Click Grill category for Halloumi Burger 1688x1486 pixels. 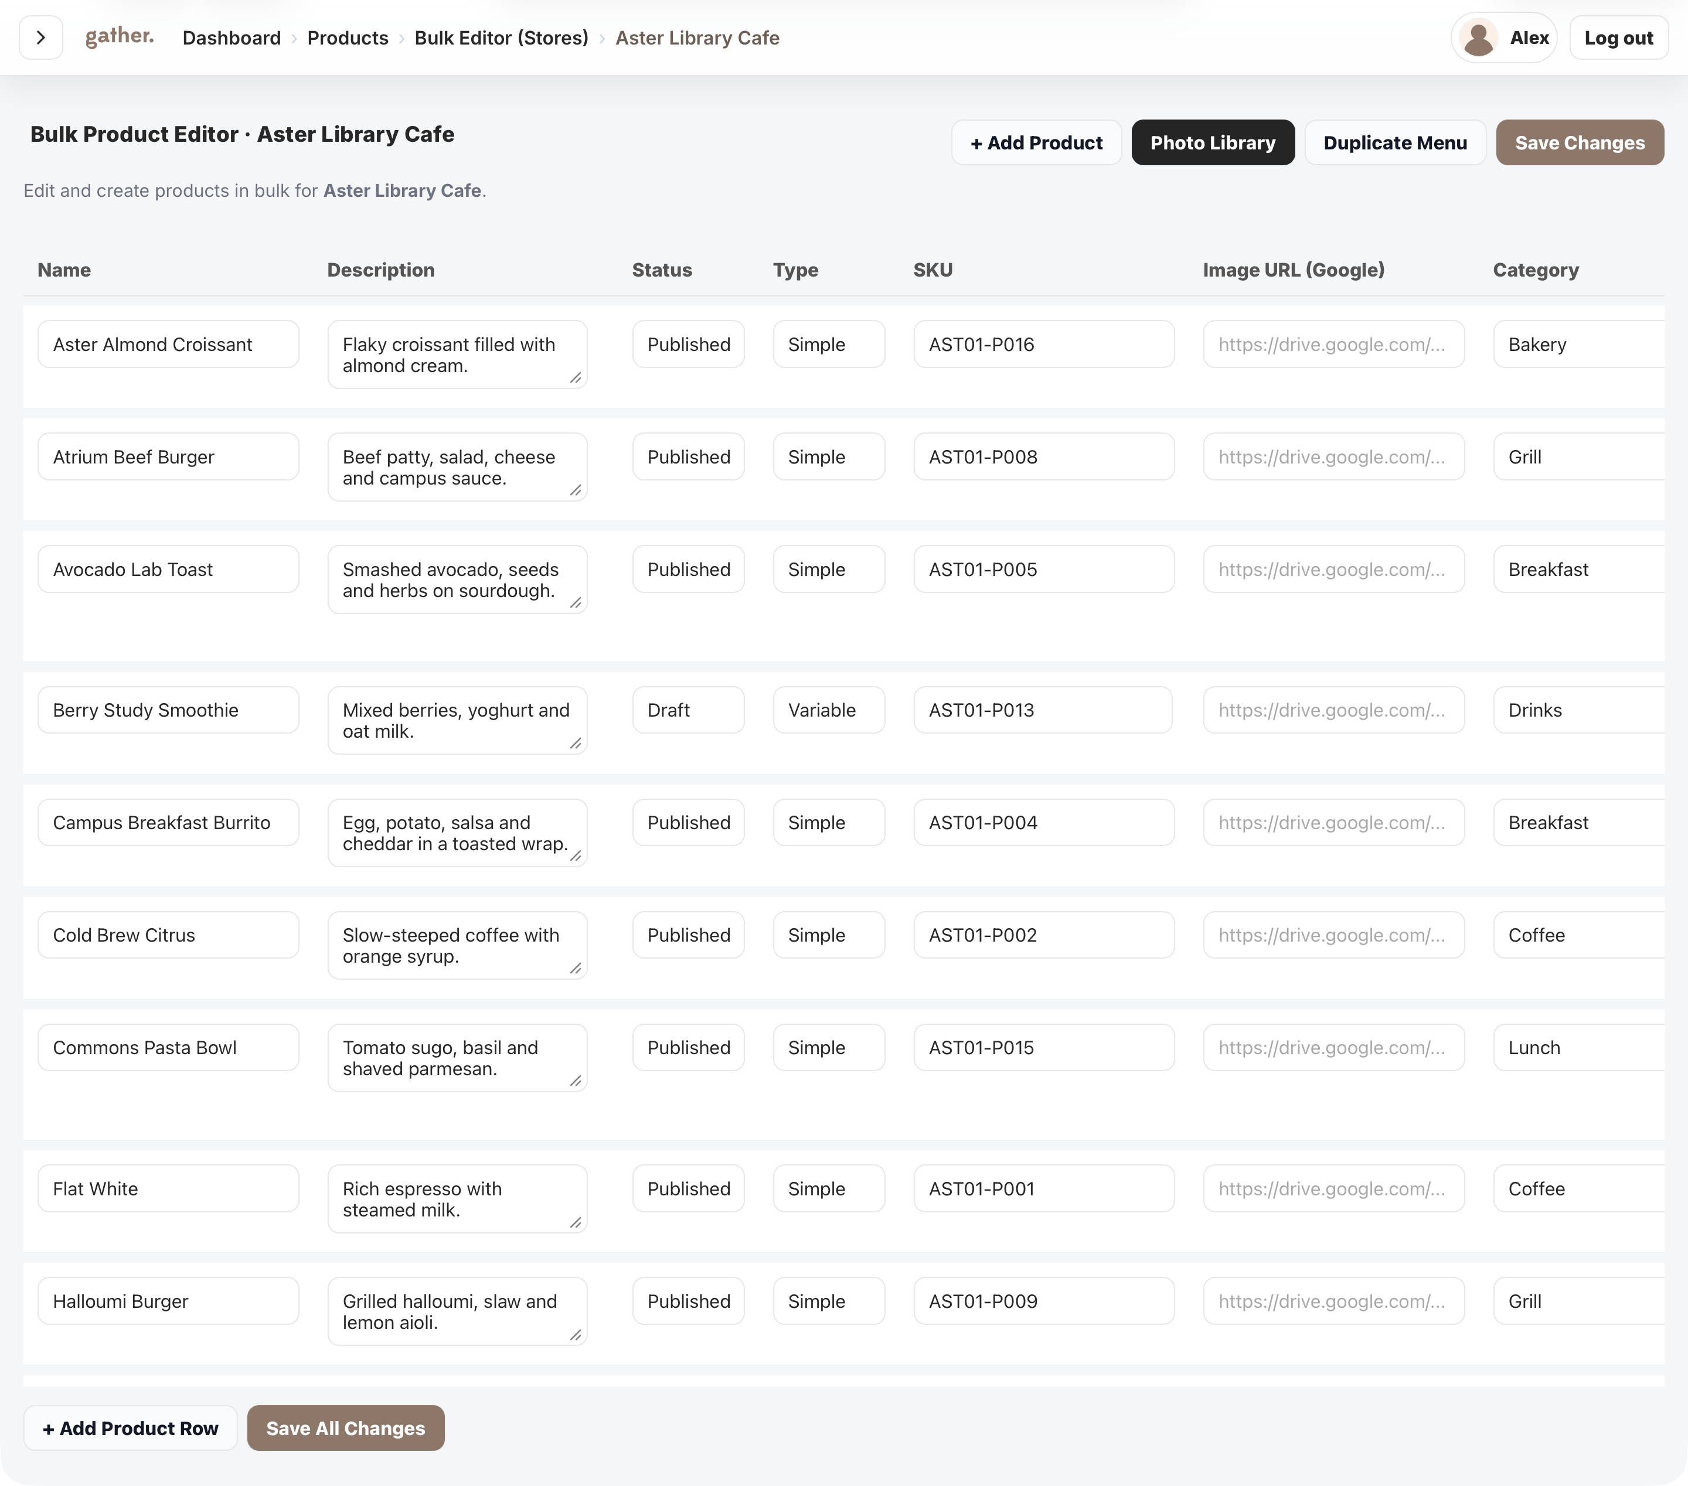(1579, 1301)
